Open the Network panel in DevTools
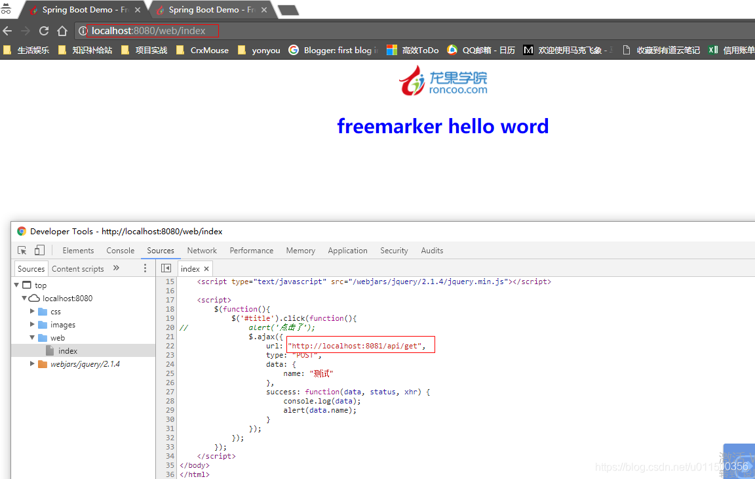 click(202, 251)
